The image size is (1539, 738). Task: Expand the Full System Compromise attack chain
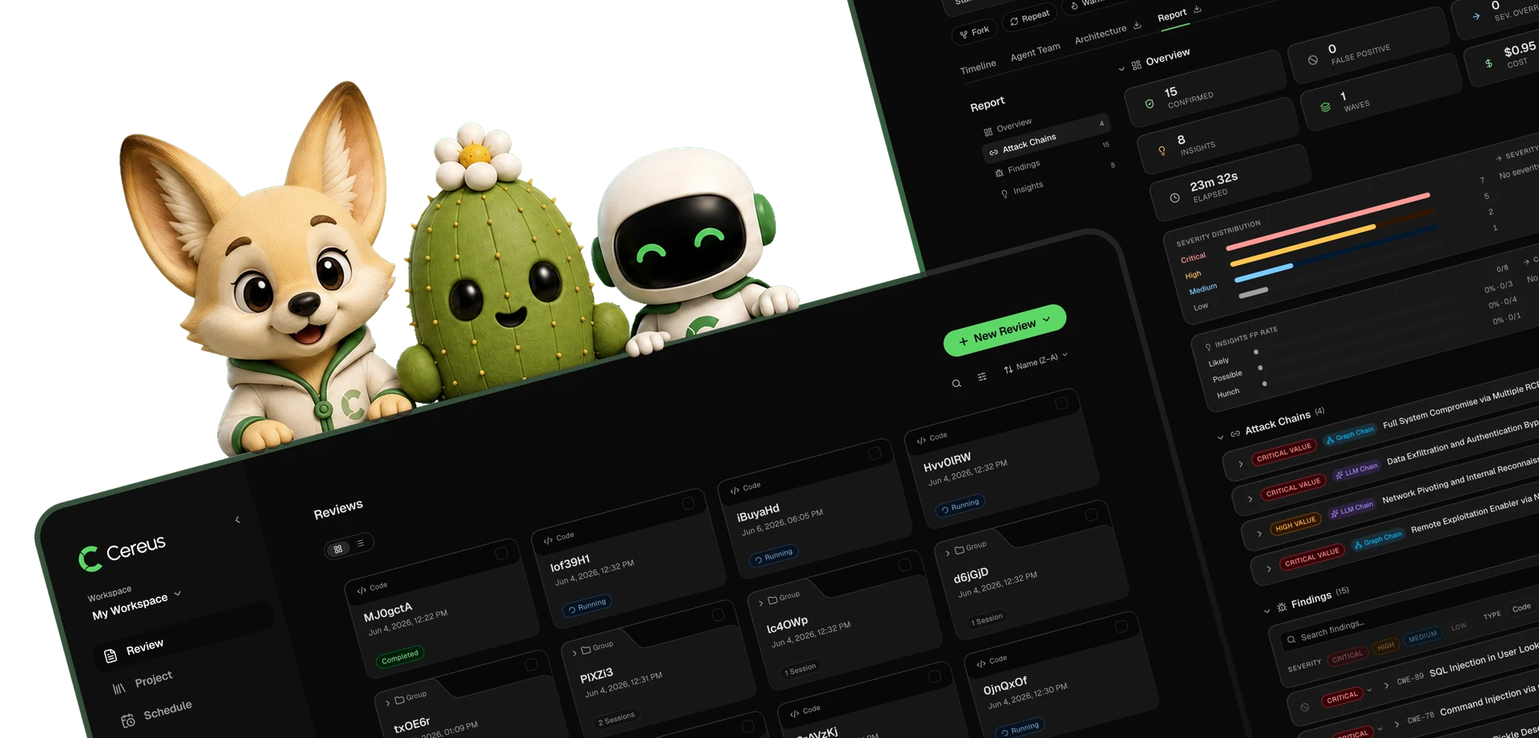click(x=1241, y=464)
